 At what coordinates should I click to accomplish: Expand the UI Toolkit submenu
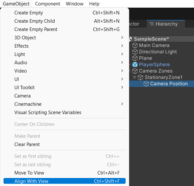click(x=65, y=88)
